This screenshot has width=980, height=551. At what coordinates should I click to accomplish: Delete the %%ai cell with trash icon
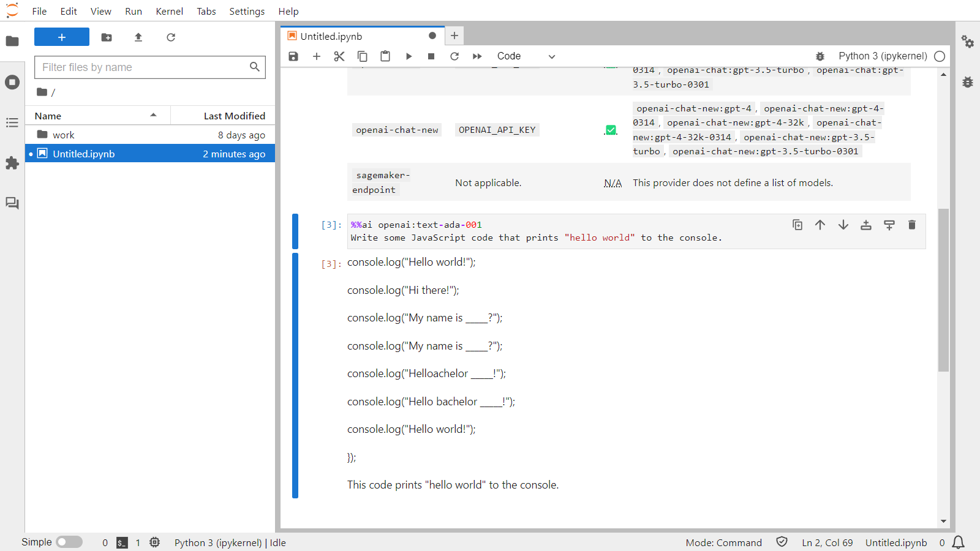(x=911, y=225)
